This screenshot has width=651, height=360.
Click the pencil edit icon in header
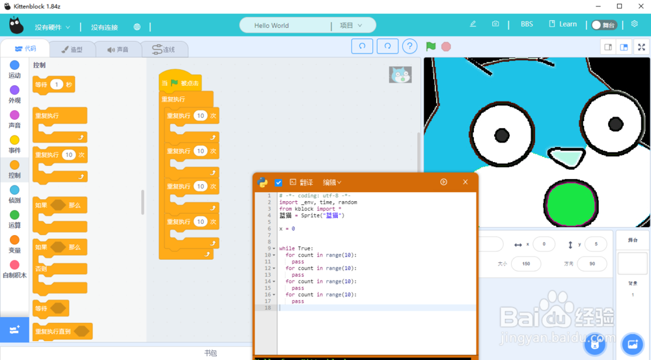pos(473,24)
